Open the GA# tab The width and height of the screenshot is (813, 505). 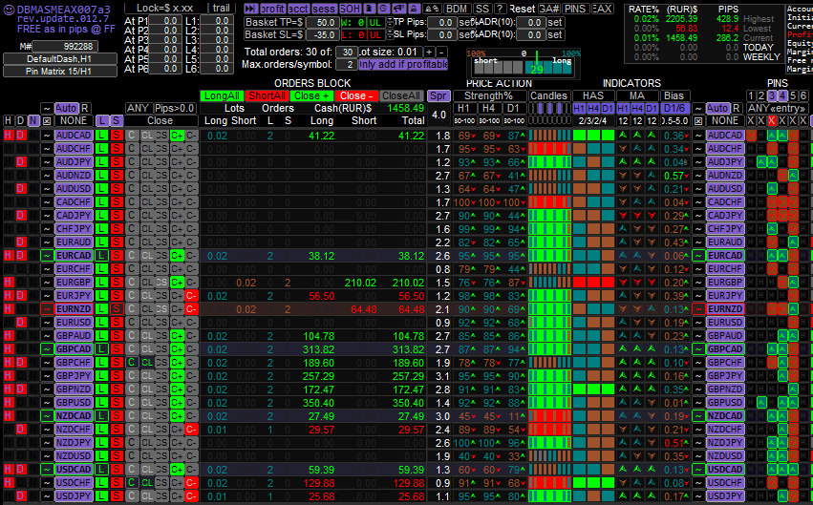(548, 9)
